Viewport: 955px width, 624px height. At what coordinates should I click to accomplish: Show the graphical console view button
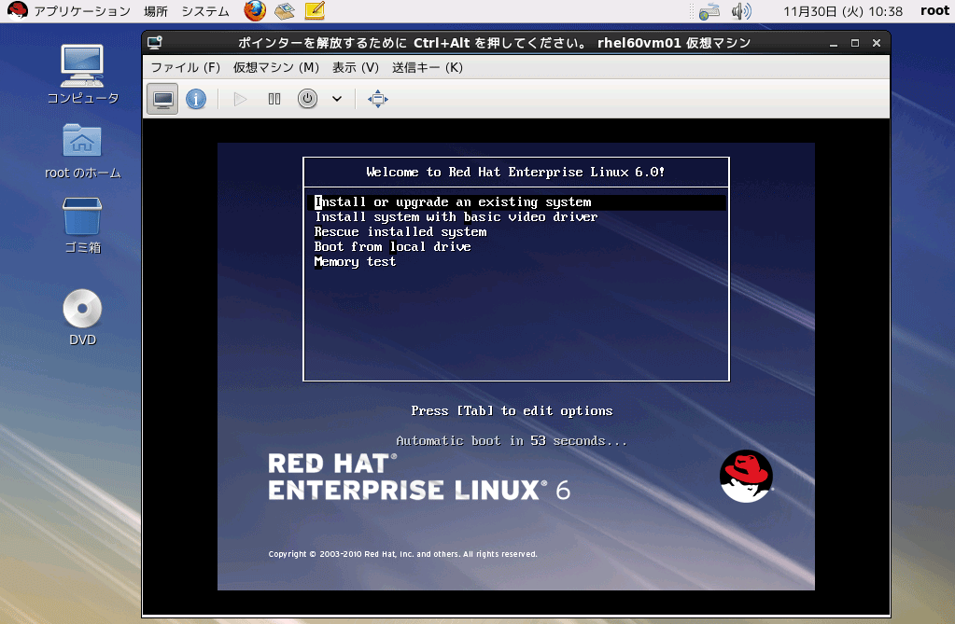click(x=162, y=99)
